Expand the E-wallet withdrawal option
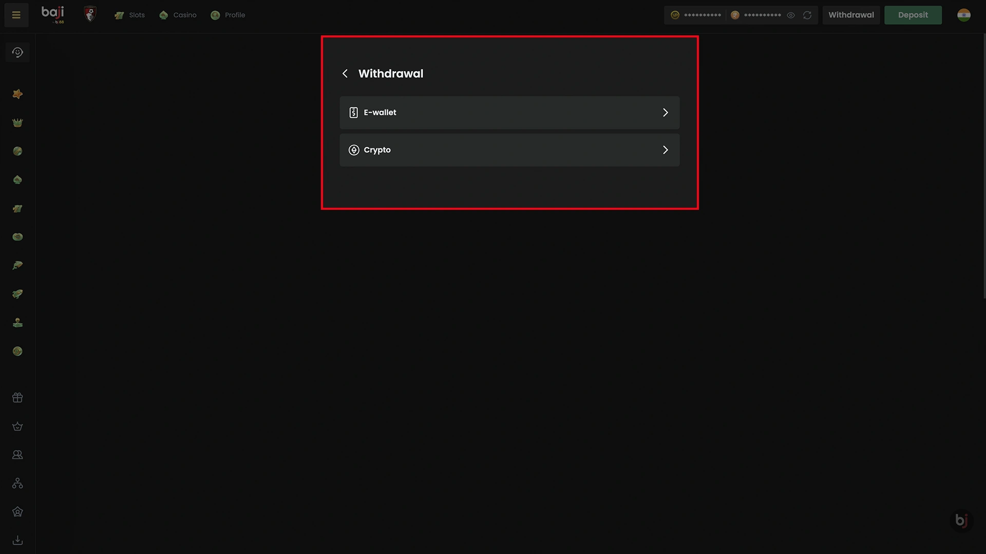This screenshot has height=554, width=986. click(x=509, y=112)
